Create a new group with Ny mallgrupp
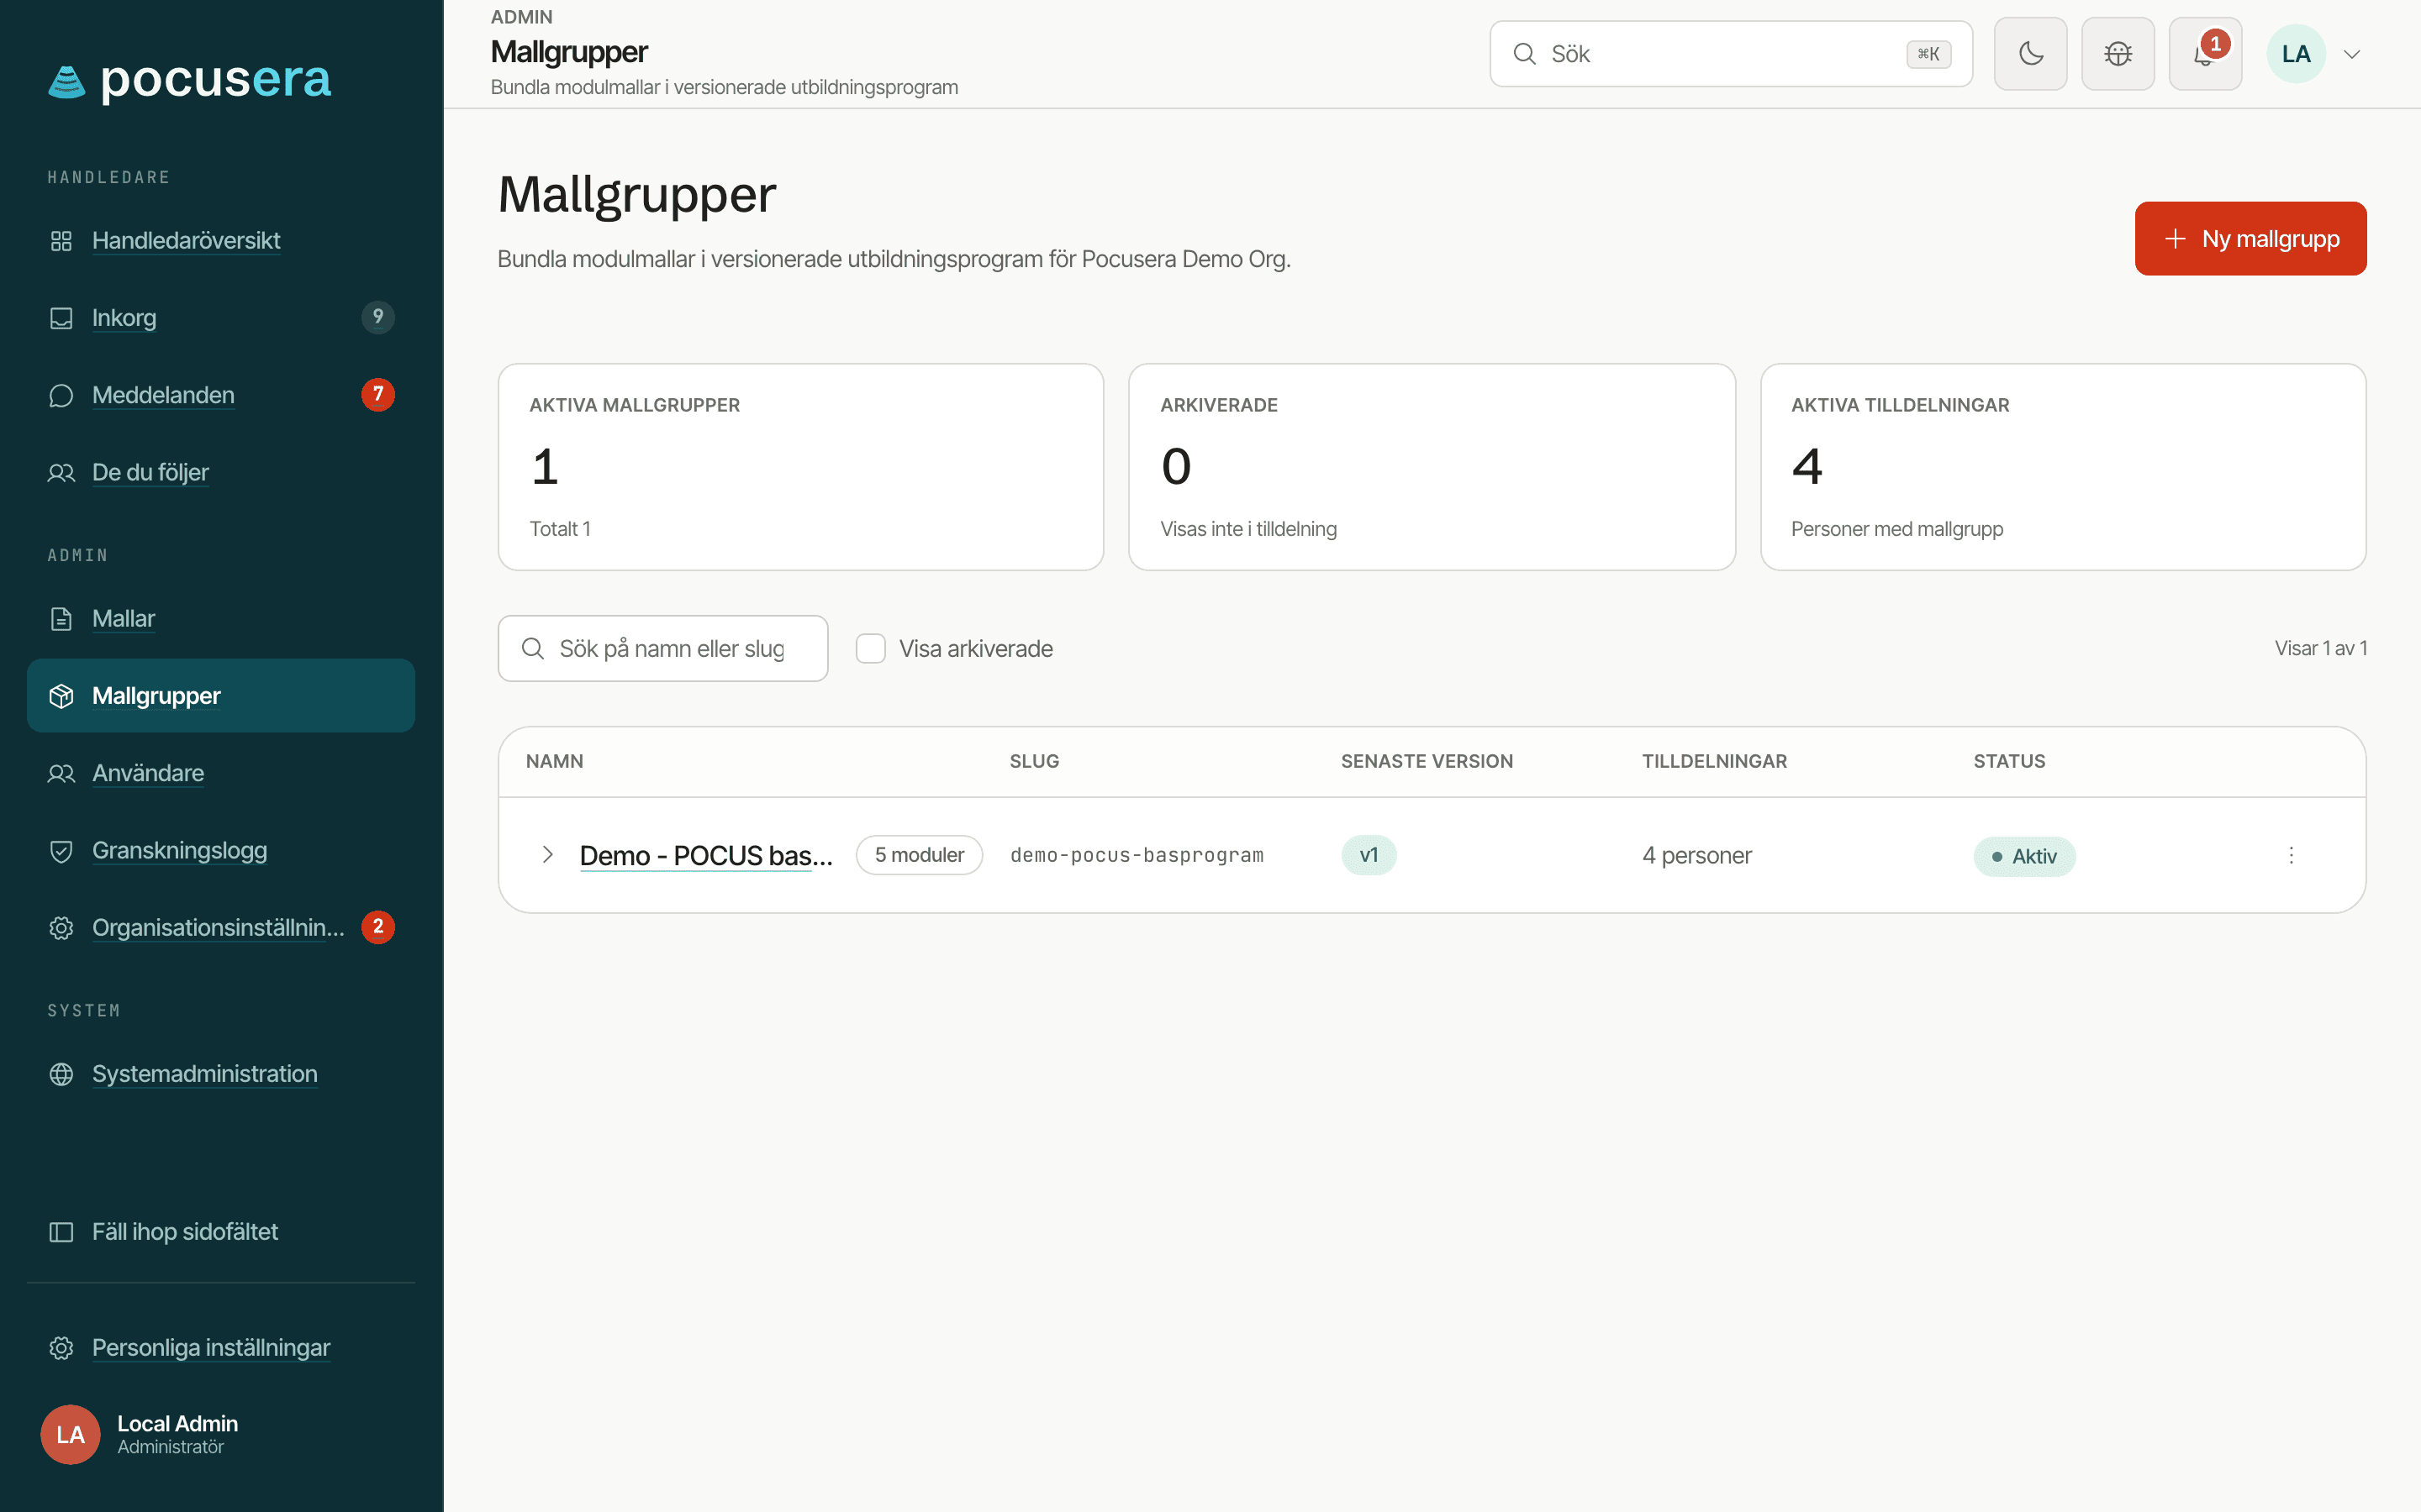This screenshot has width=2421, height=1512. click(2250, 239)
